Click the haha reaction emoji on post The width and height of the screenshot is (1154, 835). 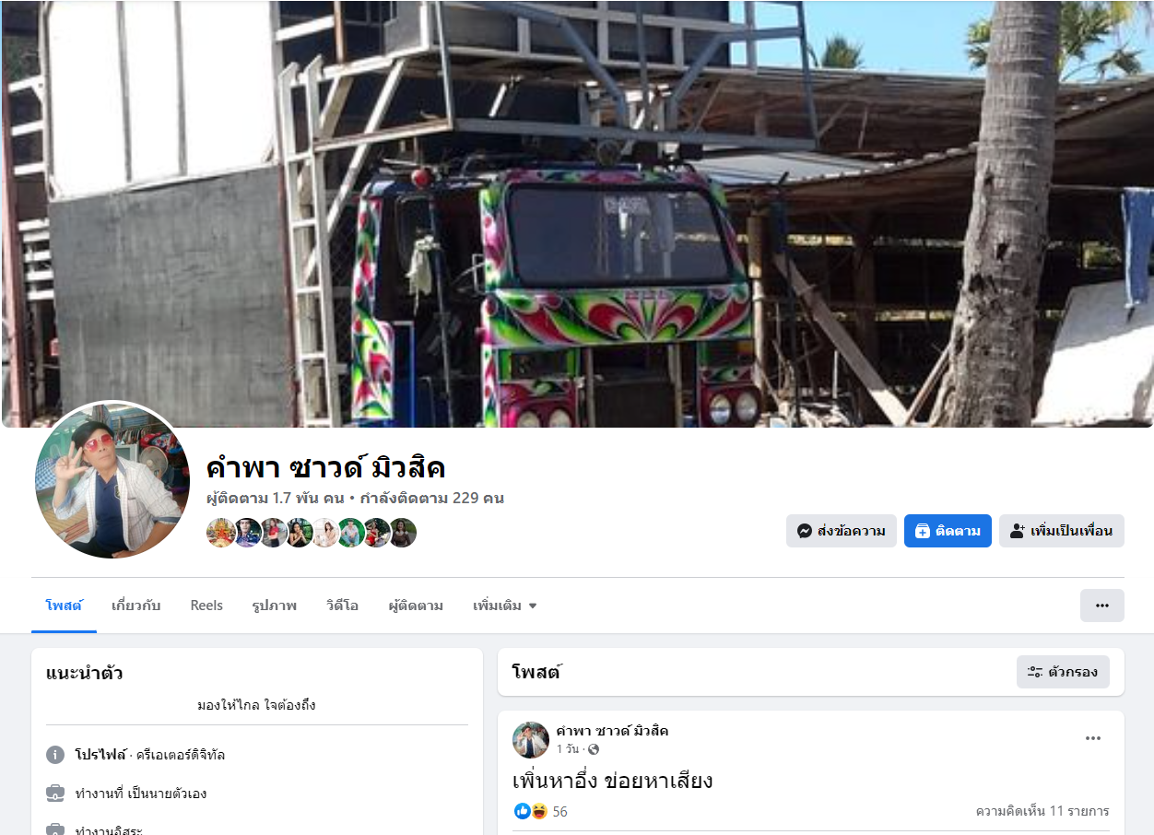click(538, 811)
